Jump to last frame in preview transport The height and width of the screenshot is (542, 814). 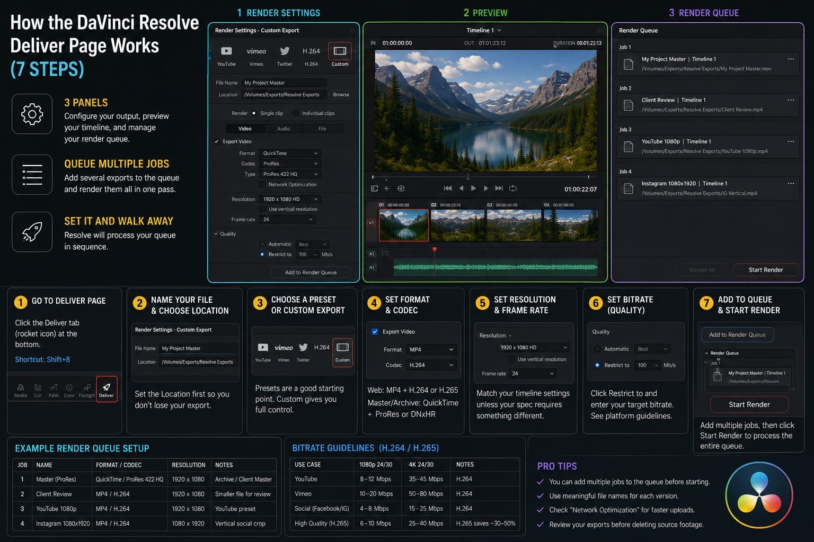pos(499,188)
